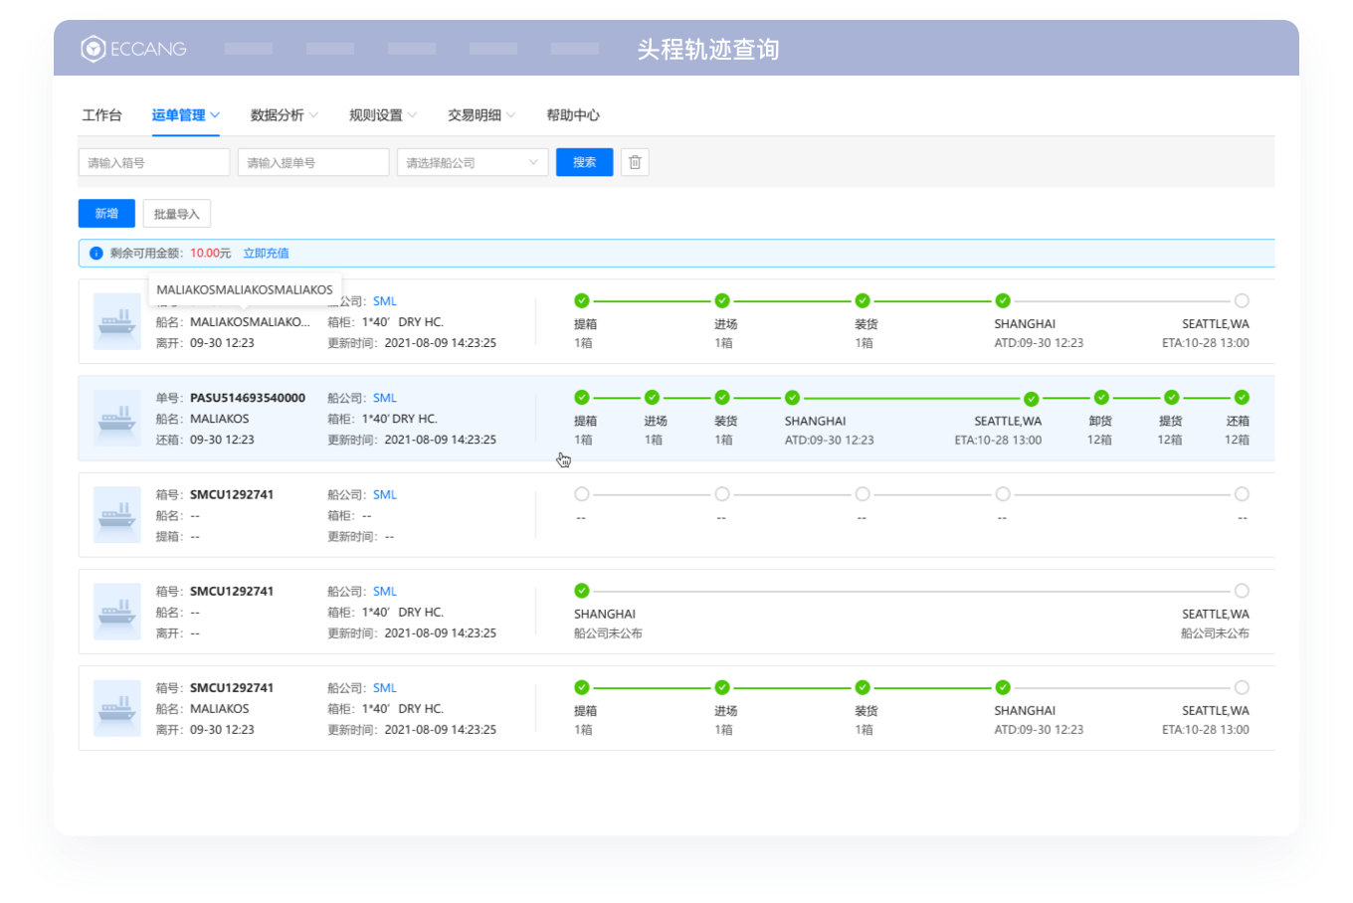This screenshot has width=1353, height=903.
Task: Expand the 规则设置 navigation menu
Action: coord(383,115)
